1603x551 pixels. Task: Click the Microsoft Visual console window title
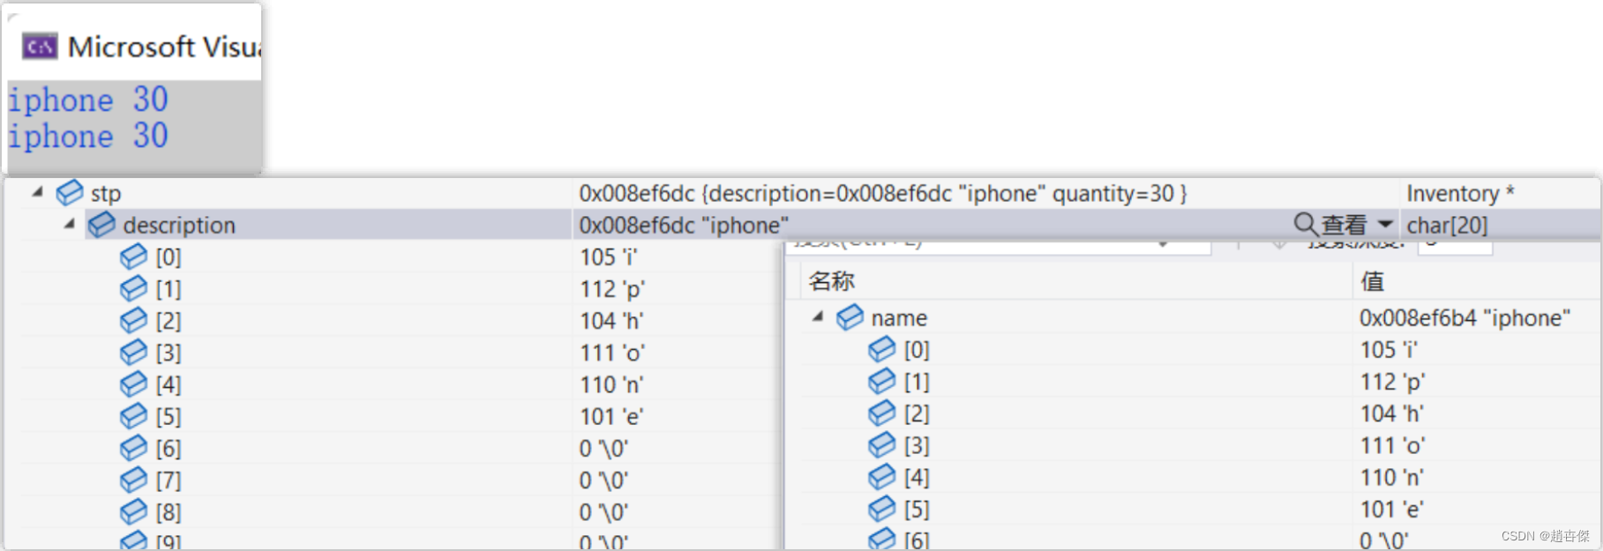pyautogui.click(x=164, y=46)
